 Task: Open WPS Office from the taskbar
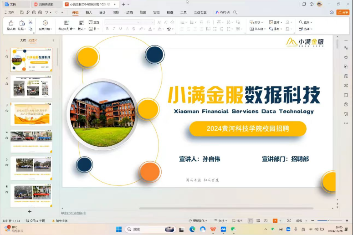click(x=213, y=230)
